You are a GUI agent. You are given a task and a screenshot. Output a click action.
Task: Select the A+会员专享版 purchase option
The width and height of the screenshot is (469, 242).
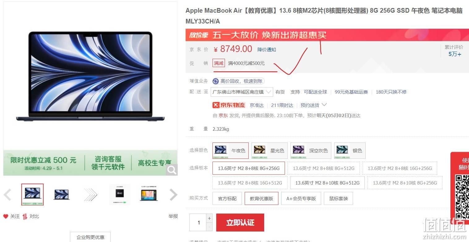[x=301, y=198]
